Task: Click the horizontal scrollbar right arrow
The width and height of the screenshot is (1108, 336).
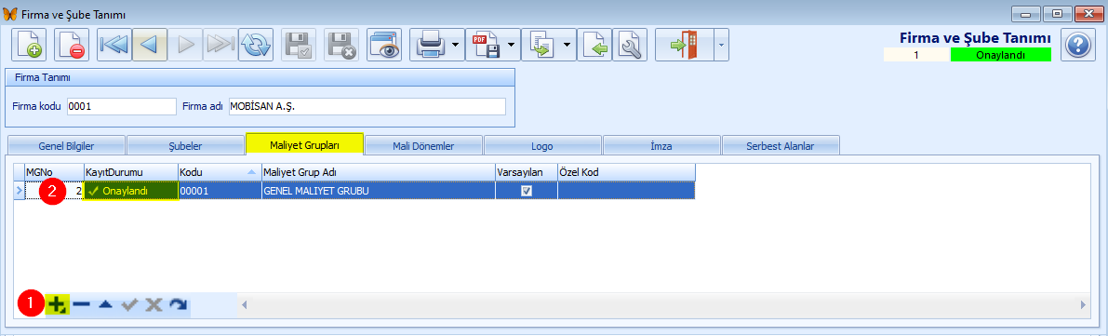Action: pos(1083,305)
